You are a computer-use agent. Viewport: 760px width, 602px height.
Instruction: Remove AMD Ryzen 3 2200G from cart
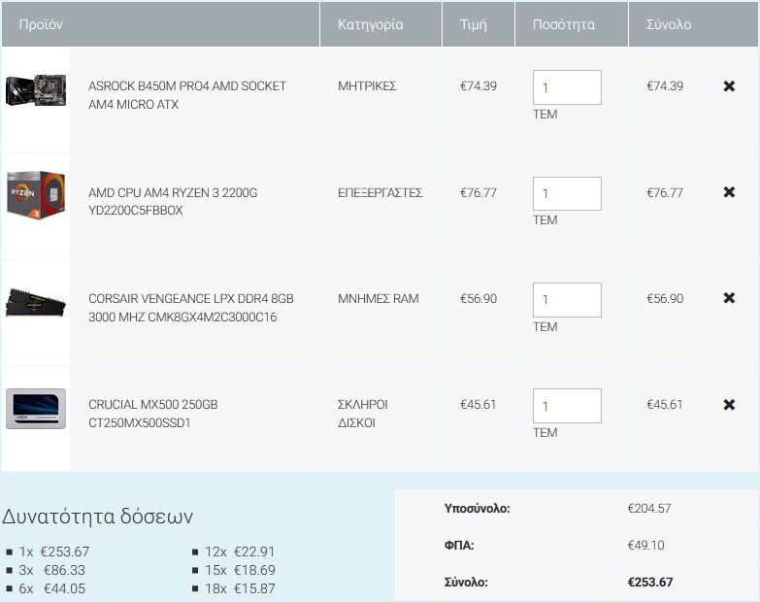[x=729, y=192]
